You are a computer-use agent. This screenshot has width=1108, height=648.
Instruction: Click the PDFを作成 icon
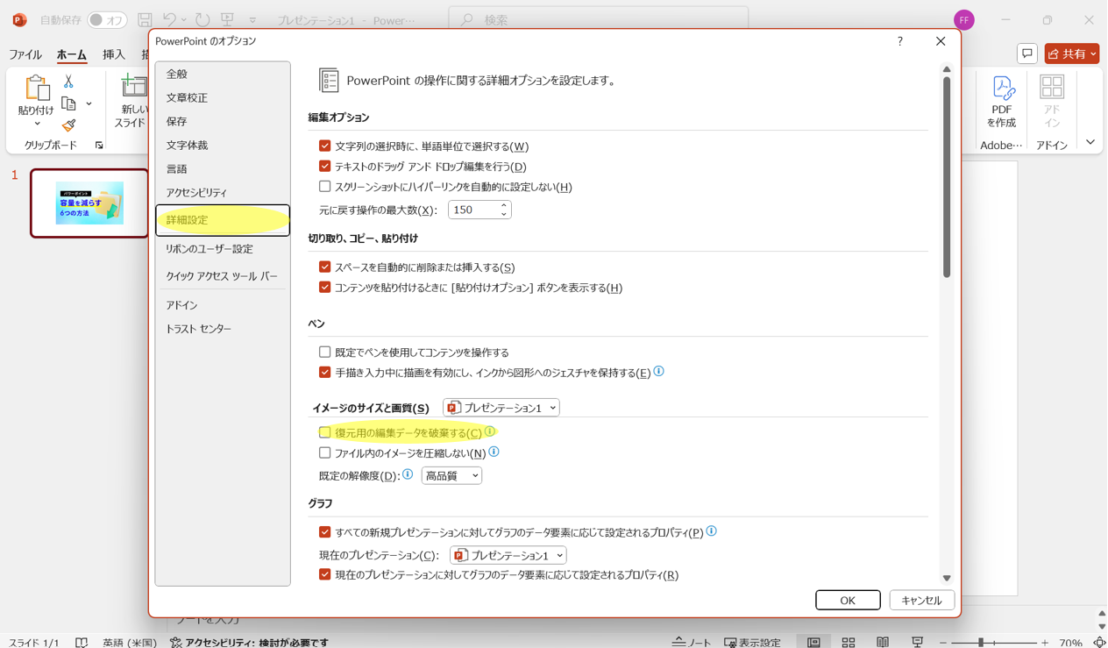point(1002,89)
